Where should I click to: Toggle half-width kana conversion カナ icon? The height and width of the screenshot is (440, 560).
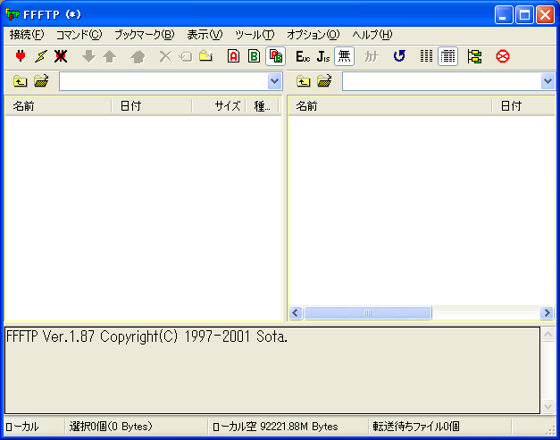[x=372, y=56]
